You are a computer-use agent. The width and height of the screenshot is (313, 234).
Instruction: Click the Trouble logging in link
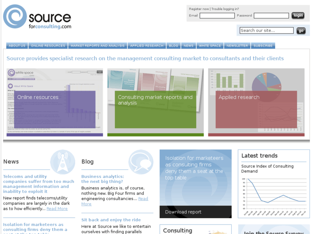click(225, 9)
